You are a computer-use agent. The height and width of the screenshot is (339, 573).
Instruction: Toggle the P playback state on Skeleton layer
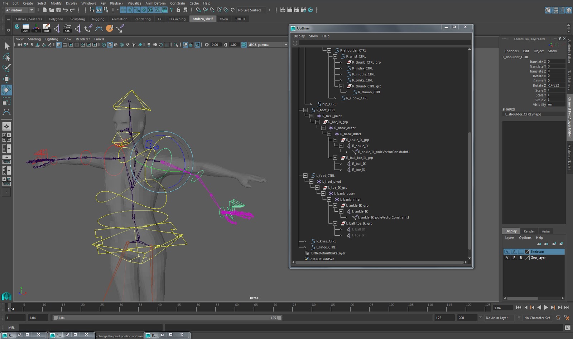click(x=514, y=251)
